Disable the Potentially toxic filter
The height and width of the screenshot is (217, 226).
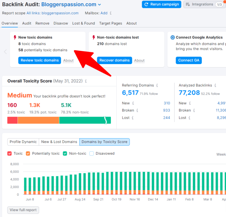(x=28, y=153)
